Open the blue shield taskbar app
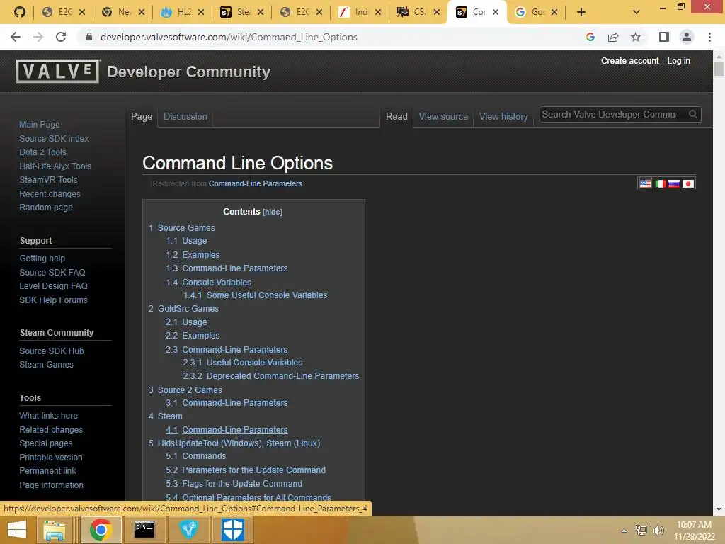Screen dimensions: 725x544 [x=232, y=530]
